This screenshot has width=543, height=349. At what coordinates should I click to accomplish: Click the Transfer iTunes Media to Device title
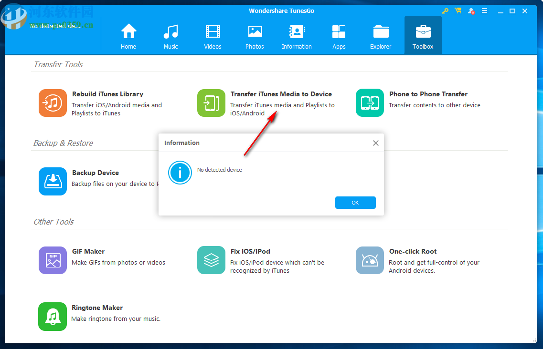tap(281, 94)
